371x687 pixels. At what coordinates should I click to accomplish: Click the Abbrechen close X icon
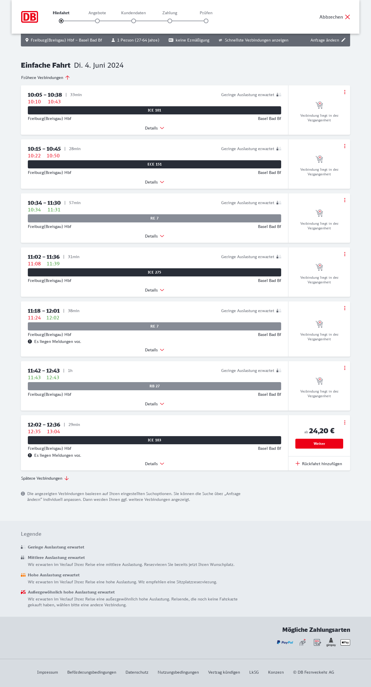point(348,17)
